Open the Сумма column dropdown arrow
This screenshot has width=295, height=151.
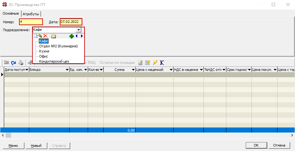tap(133, 70)
